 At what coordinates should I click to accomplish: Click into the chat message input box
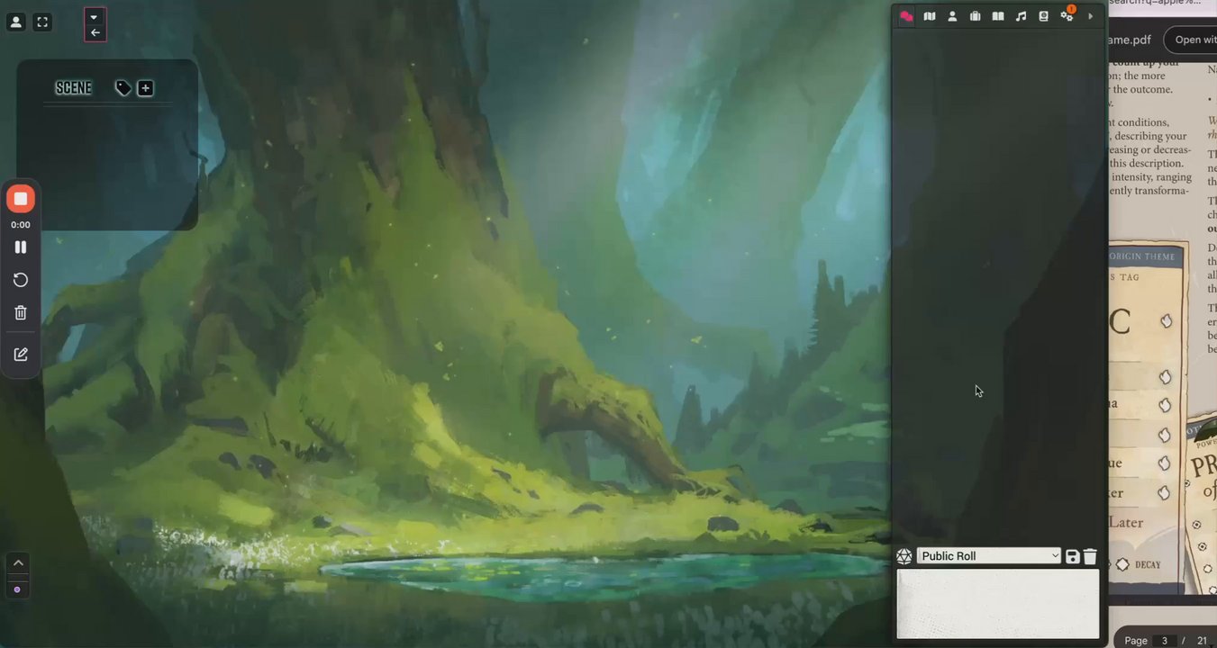[998, 603]
